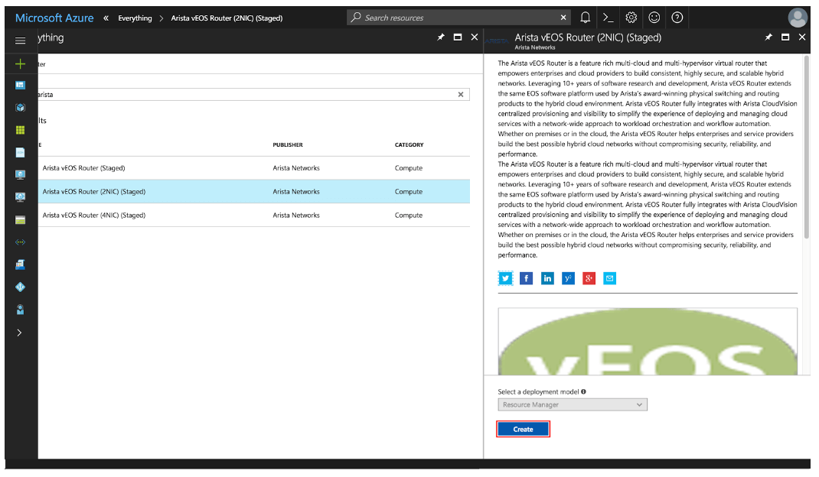Image resolution: width=819 pixels, height=477 pixels.
Task: Click the monitor icon directly above the green card icon
Action: pyautogui.click(x=21, y=197)
